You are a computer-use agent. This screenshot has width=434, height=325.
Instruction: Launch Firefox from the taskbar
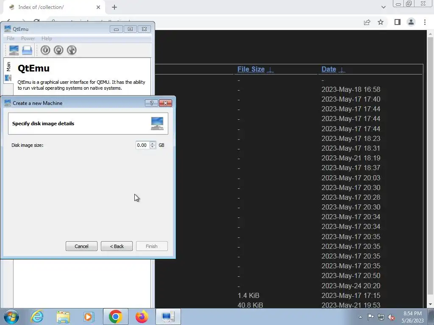[142, 317]
